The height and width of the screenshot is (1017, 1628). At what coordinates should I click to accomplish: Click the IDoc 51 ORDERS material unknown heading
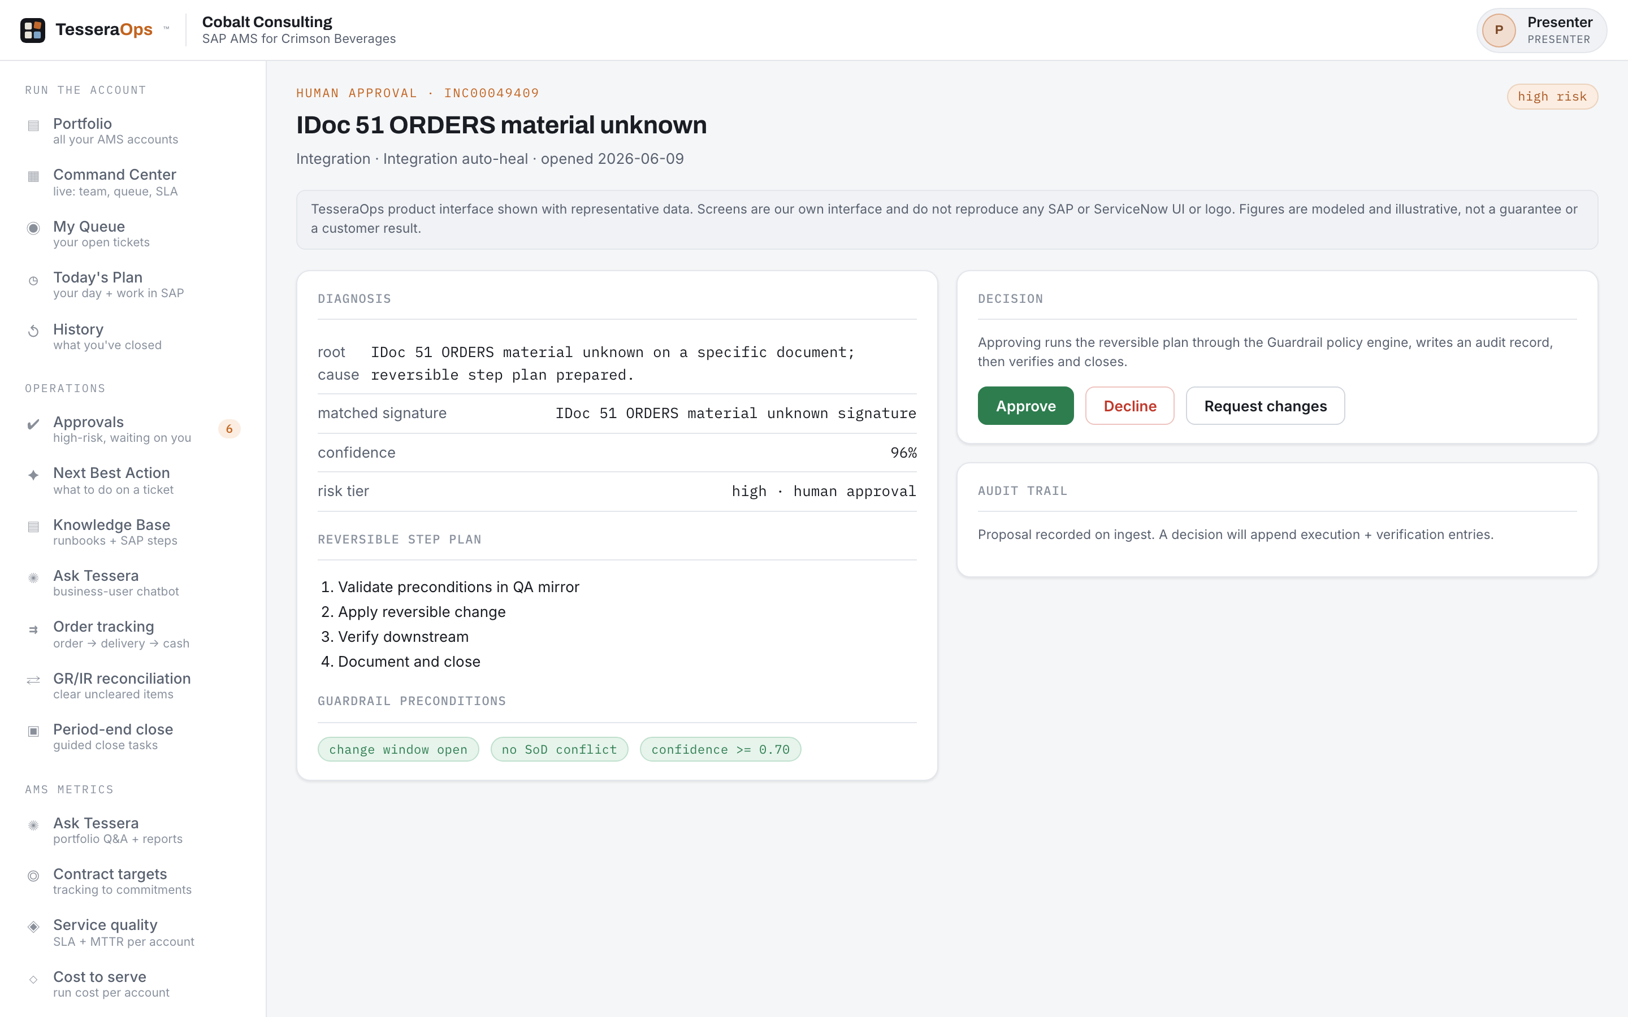(501, 125)
